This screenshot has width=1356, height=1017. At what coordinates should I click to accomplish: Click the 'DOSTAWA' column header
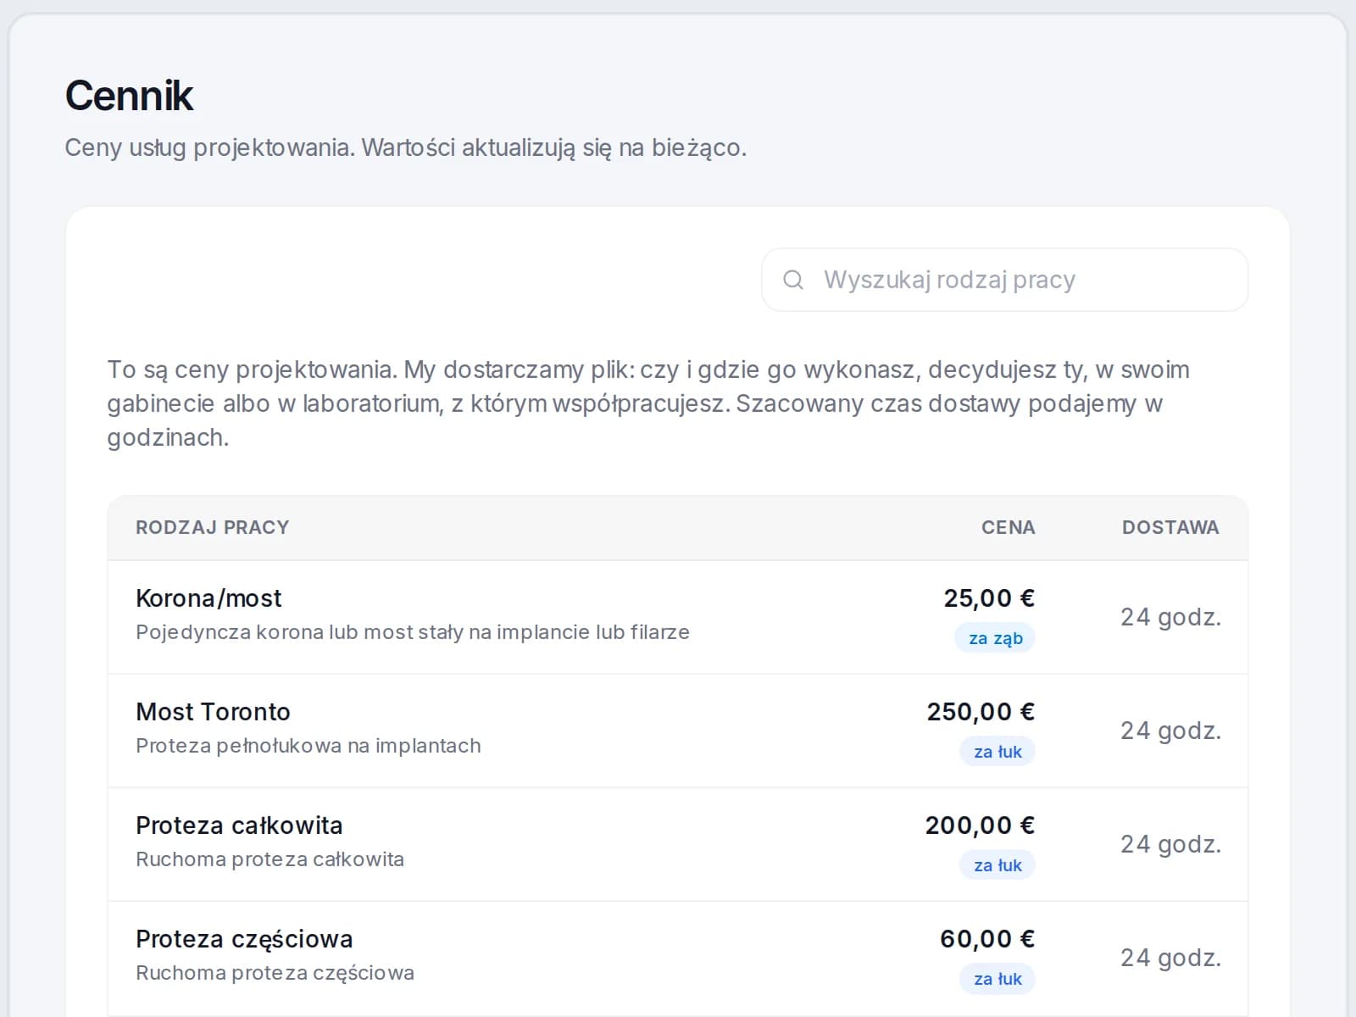pyautogui.click(x=1170, y=527)
